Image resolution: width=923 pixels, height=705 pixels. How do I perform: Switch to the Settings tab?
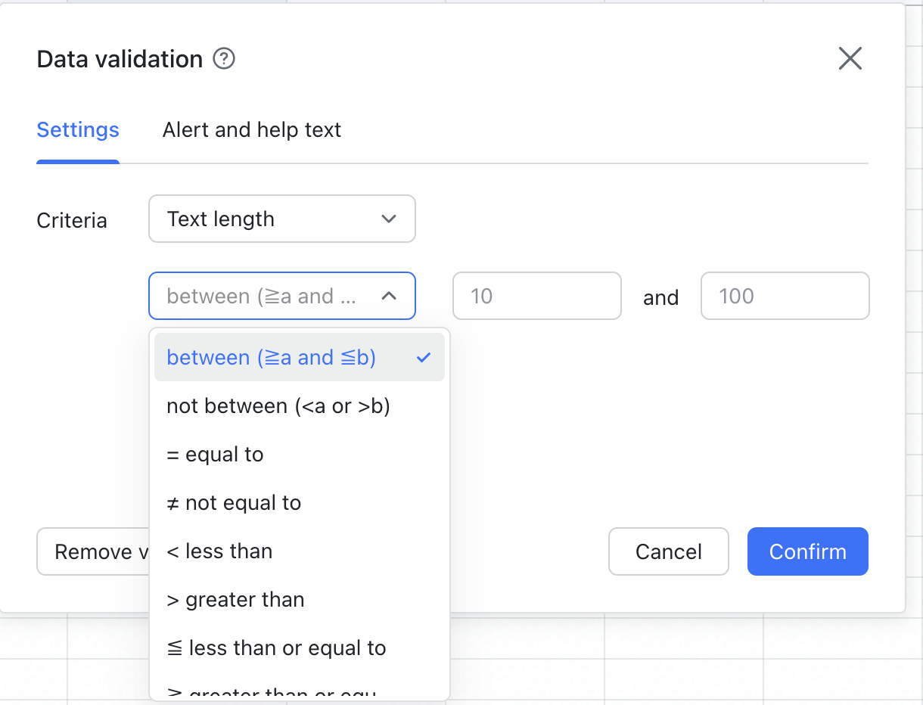pyautogui.click(x=77, y=129)
